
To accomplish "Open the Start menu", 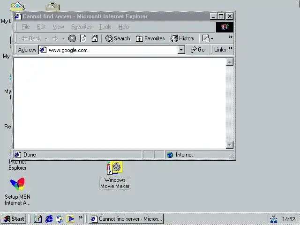I will point(14,219).
